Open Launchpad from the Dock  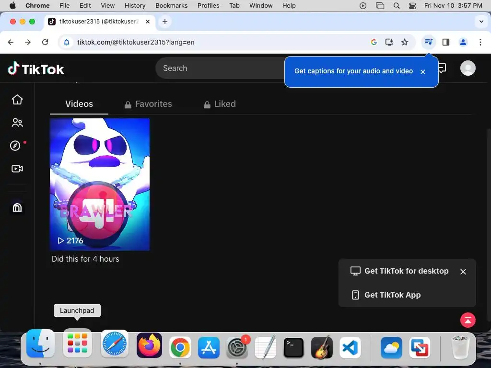click(77, 344)
